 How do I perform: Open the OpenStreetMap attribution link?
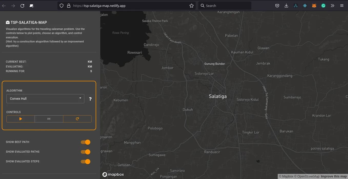click(308, 176)
